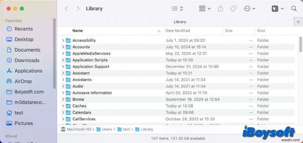303x143 pixels.
Task: Click the sidebar vertical scrollbar
Action: (55, 53)
